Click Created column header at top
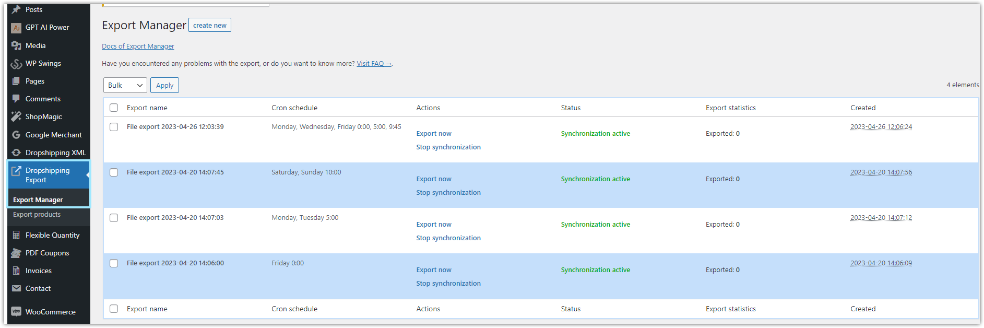 (863, 108)
